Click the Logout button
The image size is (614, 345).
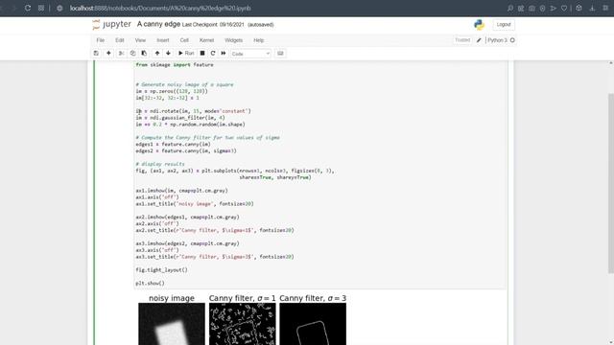coord(504,25)
